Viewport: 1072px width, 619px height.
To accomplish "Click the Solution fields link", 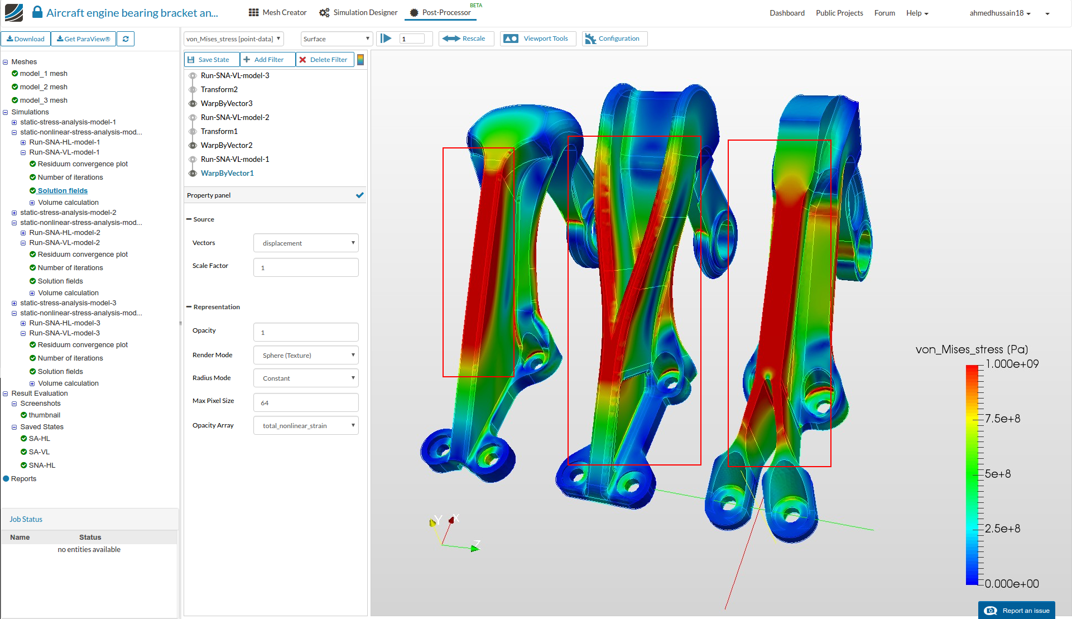I will (x=63, y=191).
